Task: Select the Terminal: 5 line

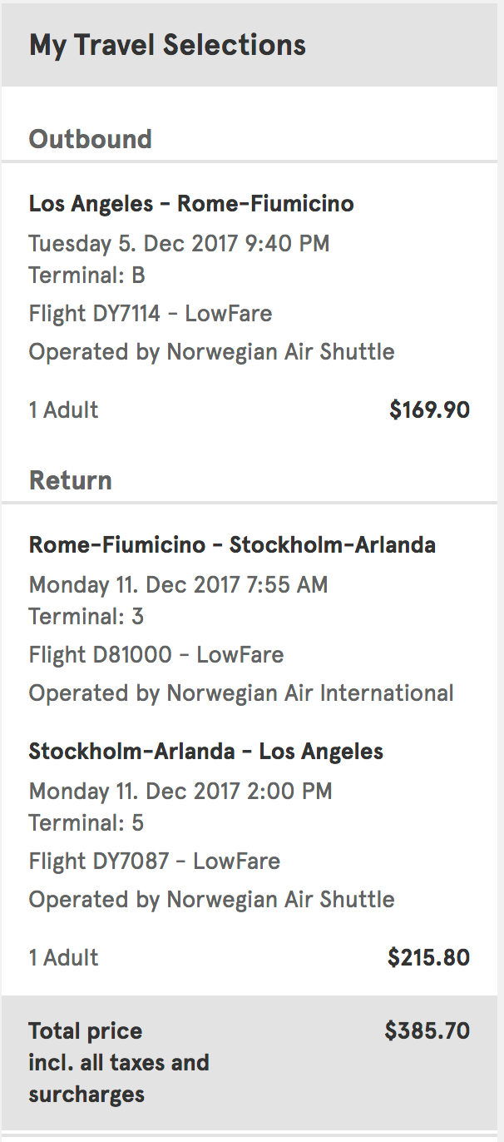Action: (x=86, y=823)
